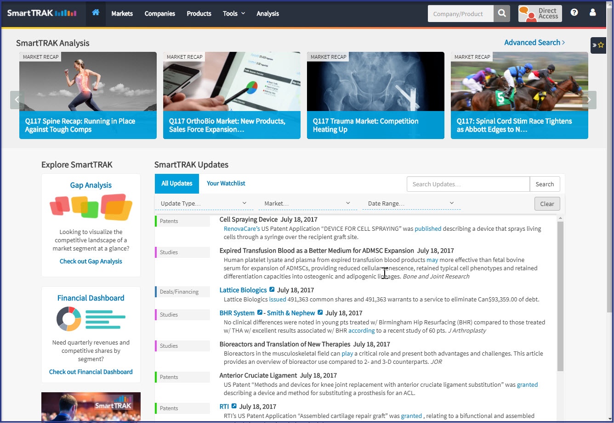This screenshot has width=614, height=423.
Task: Open Q117 OrthoBio Market card
Action: tap(232, 95)
